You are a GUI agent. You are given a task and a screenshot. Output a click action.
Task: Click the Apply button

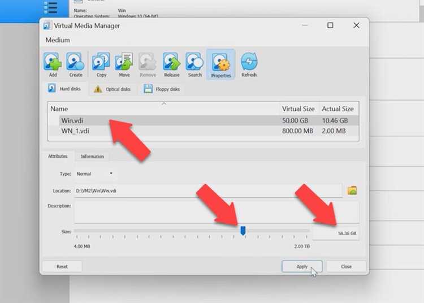click(x=302, y=266)
